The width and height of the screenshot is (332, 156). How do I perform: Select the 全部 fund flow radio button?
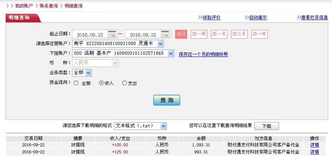pos(76,83)
